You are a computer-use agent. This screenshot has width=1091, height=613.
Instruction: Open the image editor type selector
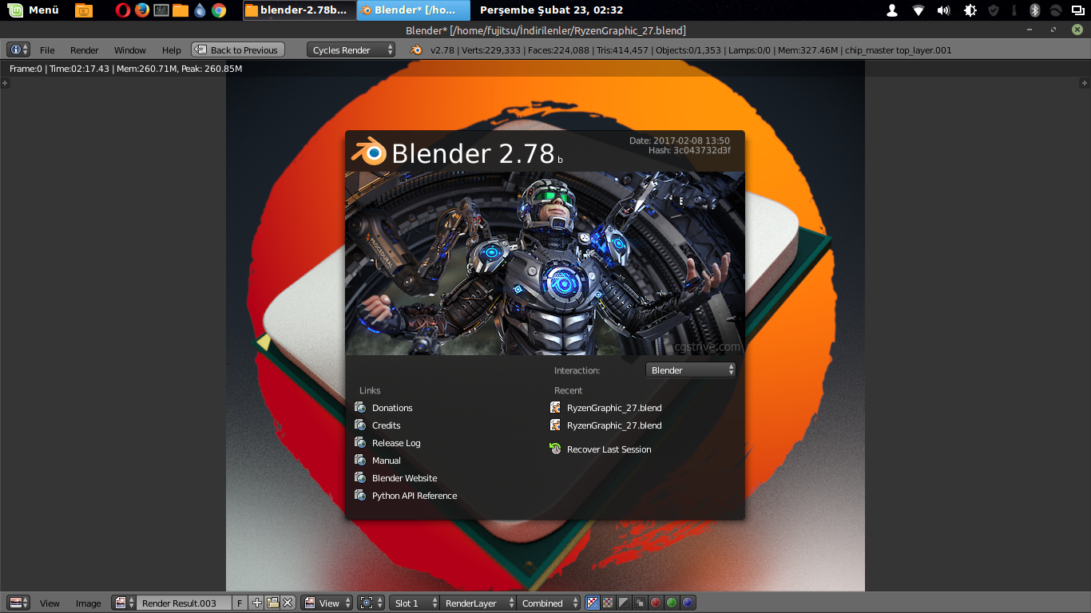tap(18, 603)
